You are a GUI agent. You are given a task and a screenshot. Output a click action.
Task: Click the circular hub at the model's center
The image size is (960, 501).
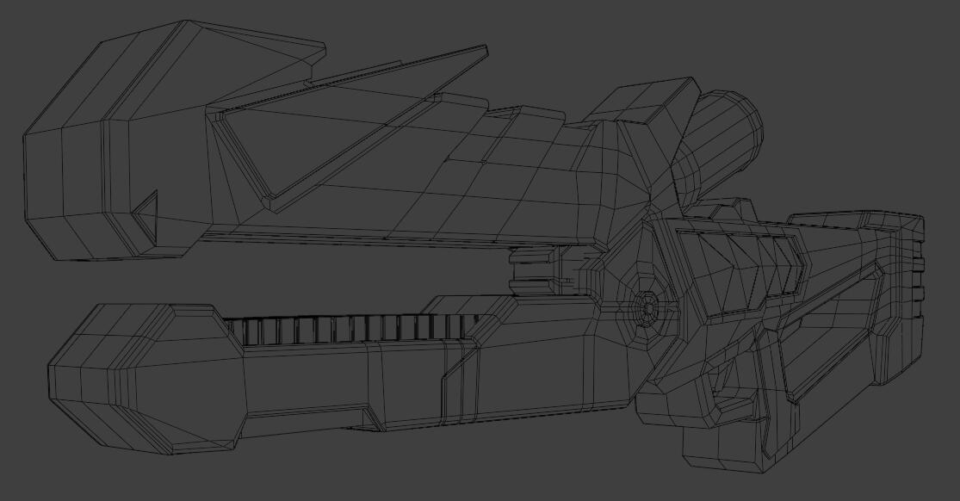click(645, 305)
